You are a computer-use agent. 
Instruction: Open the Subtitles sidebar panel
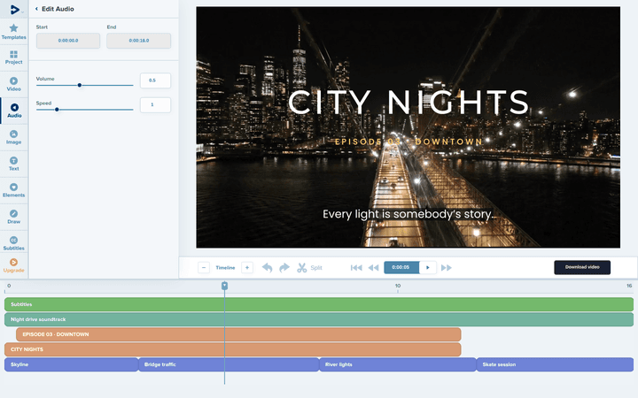pyautogui.click(x=14, y=243)
